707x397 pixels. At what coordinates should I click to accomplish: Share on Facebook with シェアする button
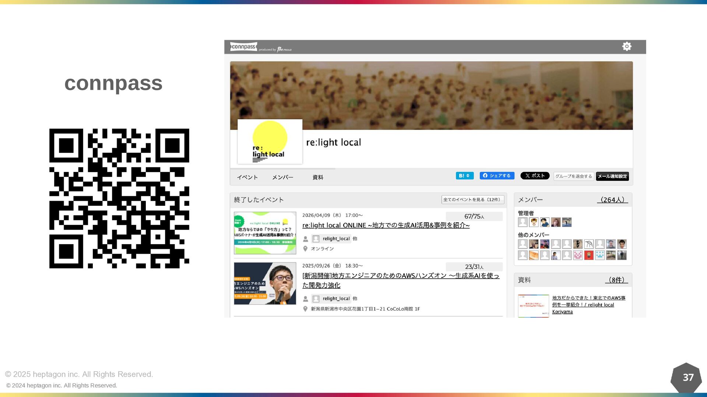497,176
